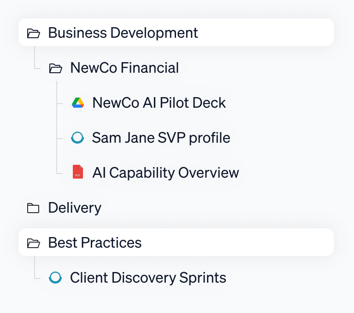The height and width of the screenshot is (313, 354).
Task: Click the open folder icon beside Best Practices
Action: point(33,243)
